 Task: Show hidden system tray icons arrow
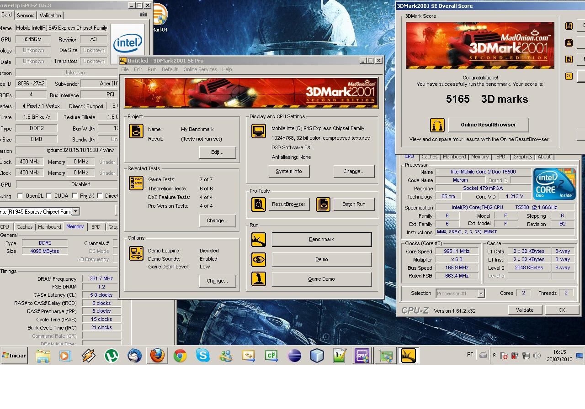(x=494, y=355)
